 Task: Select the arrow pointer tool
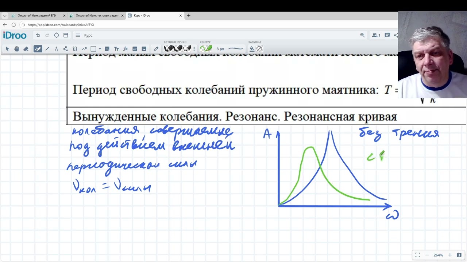pos(7,49)
